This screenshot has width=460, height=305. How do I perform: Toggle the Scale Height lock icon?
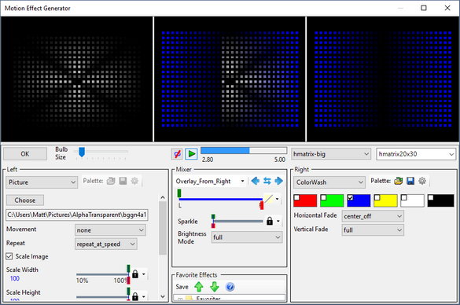135,296
